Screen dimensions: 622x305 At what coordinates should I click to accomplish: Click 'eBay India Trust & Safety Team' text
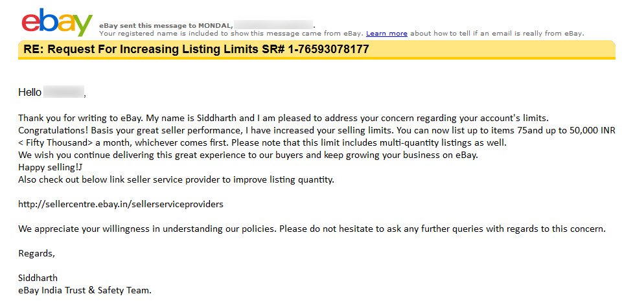tap(85, 290)
